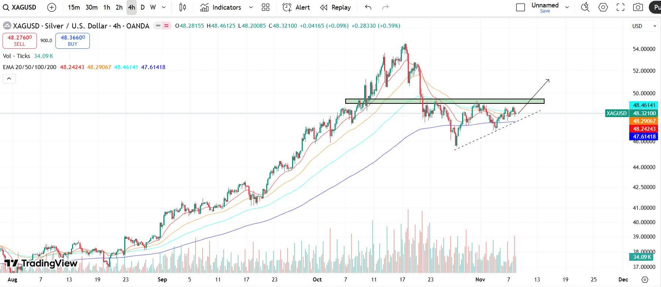Viewport: 661px width, 287px height.
Task: Toggle Replay mode
Action: click(x=335, y=7)
